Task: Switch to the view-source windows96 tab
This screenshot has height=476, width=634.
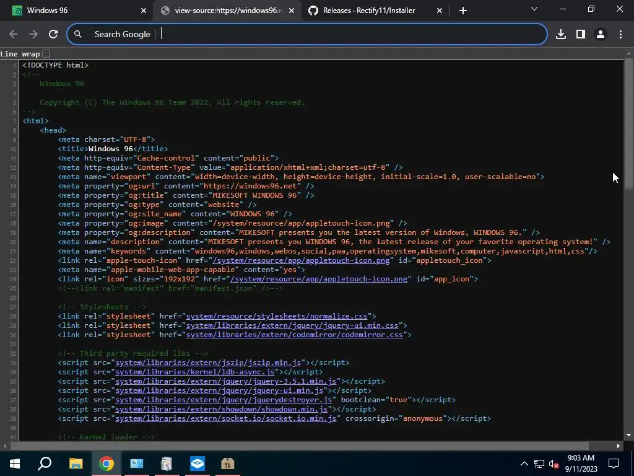Action: [x=227, y=11]
